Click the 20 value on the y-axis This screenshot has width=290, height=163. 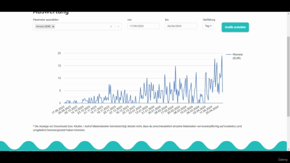coord(59,53)
